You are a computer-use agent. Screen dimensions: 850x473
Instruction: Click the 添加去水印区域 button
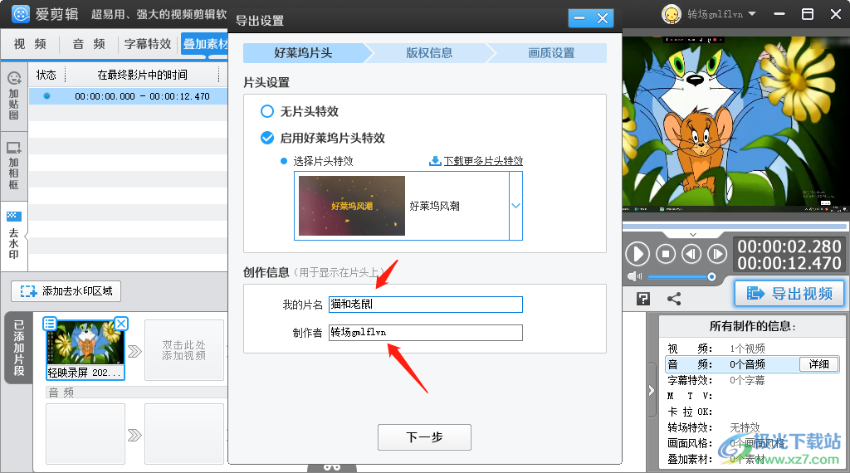click(66, 291)
